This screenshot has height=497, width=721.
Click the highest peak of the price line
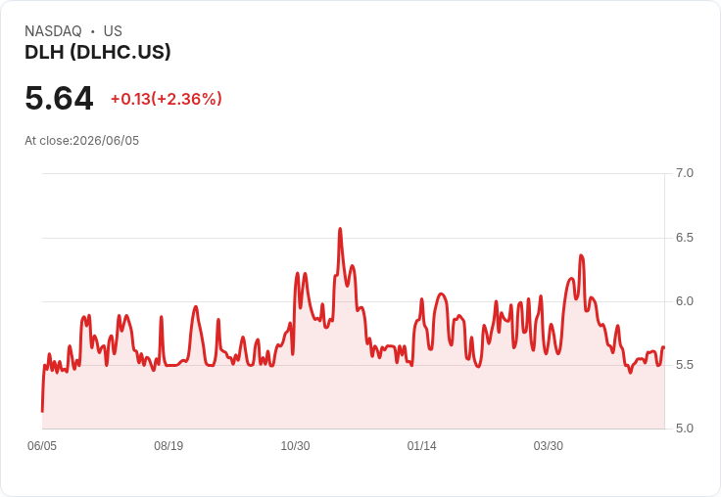tap(340, 229)
